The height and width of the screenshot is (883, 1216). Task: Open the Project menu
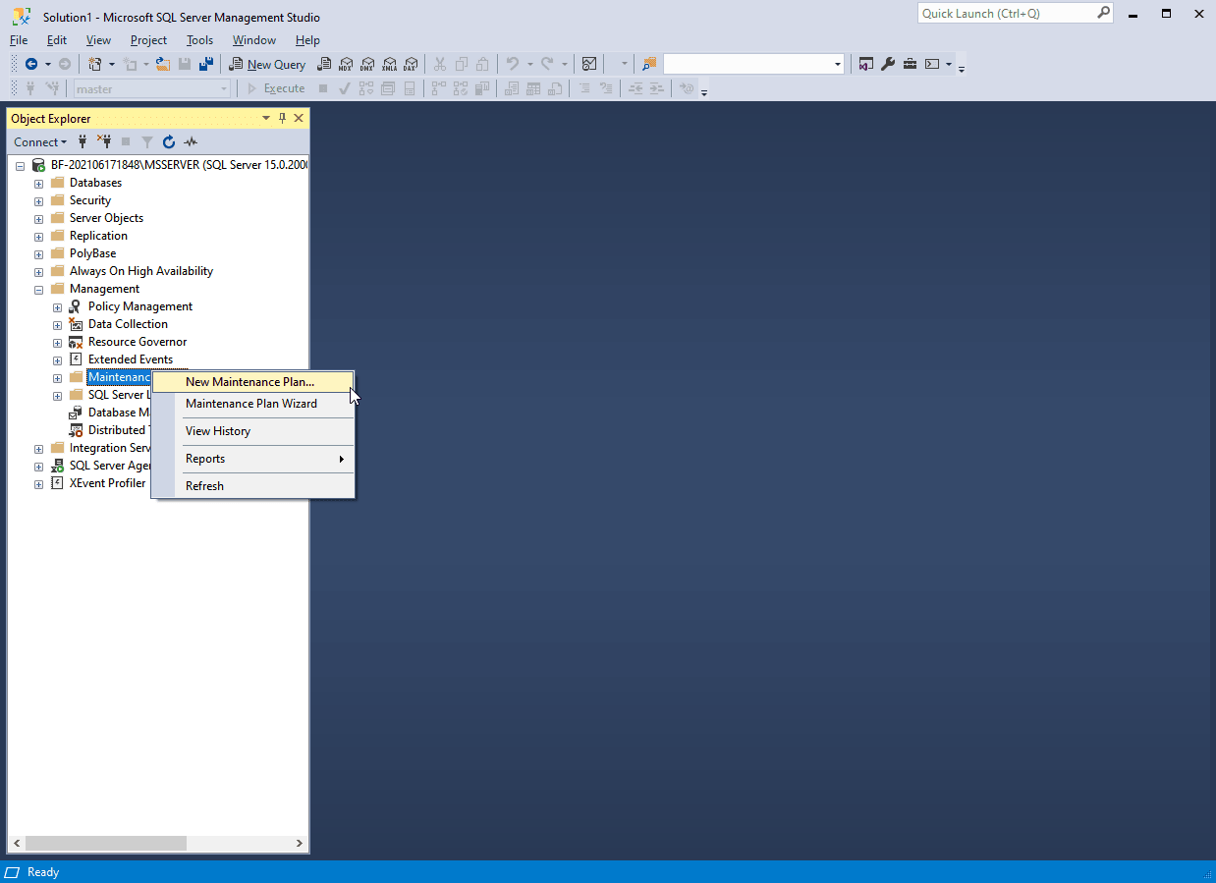pos(148,40)
